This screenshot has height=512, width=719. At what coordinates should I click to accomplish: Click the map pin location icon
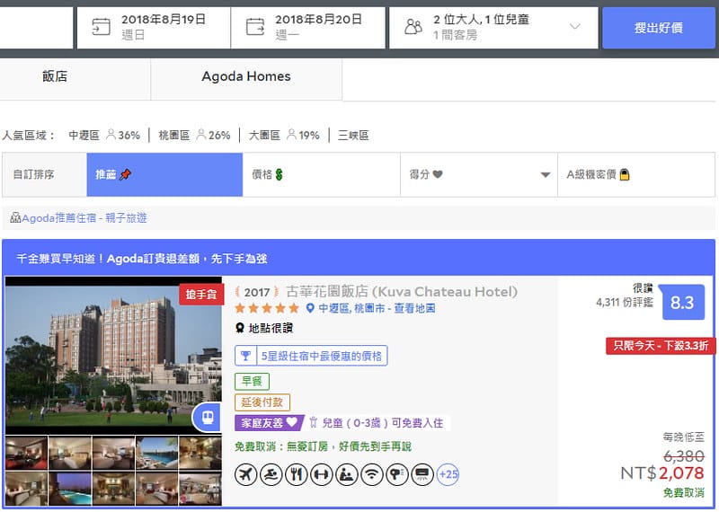pyautogui.click(x=310, y=308)
